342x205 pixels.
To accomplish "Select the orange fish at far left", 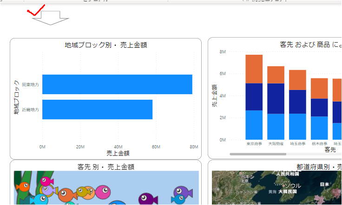I will [x=22, y=186].
